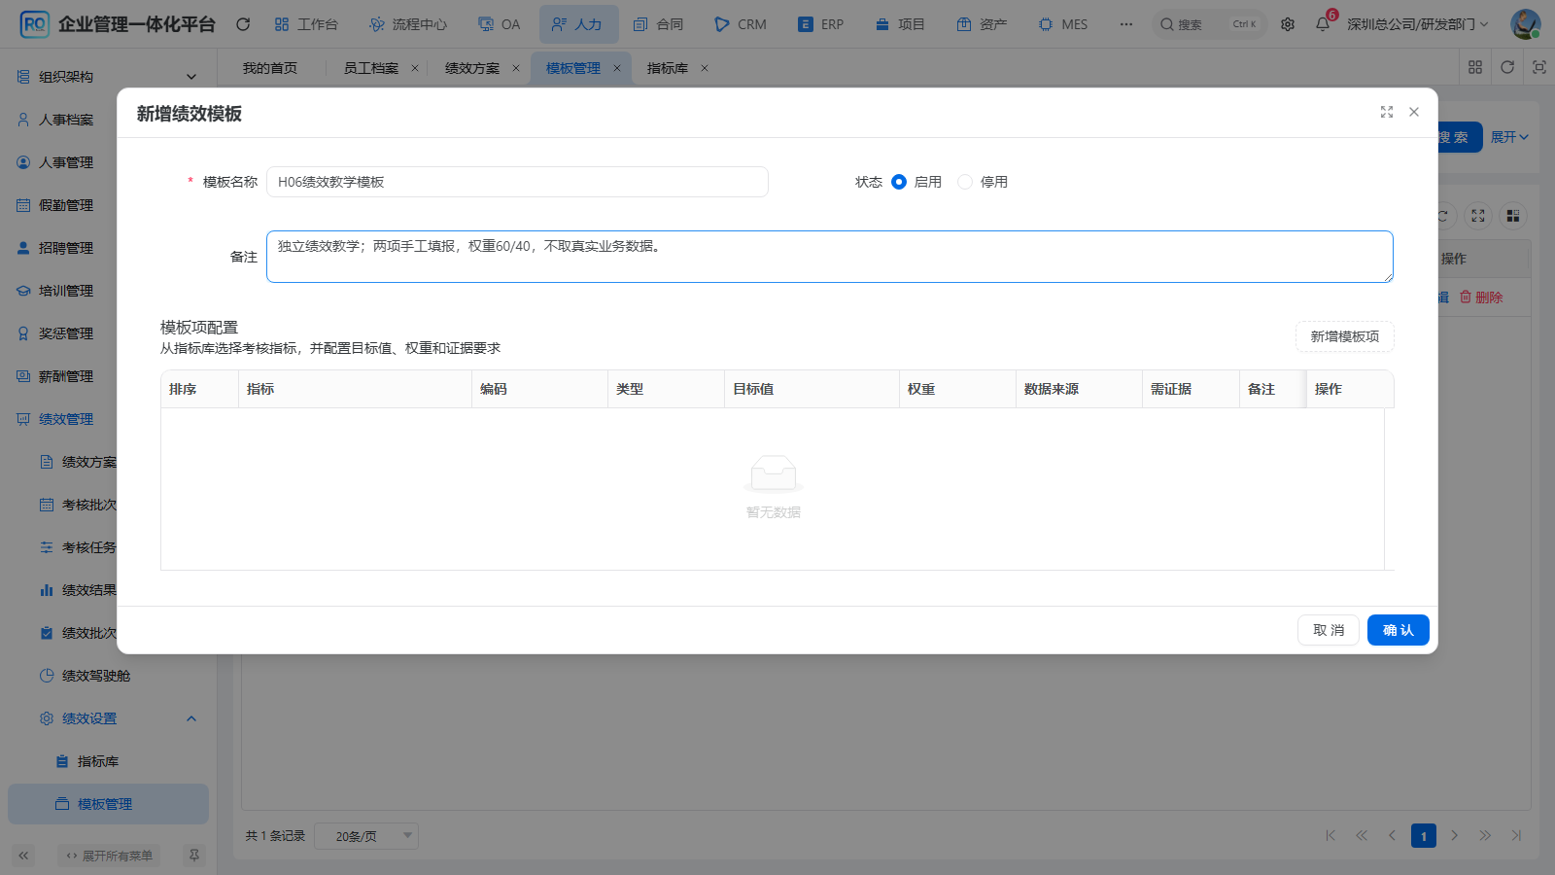The width and height of the screenshot is (1555, 875).
Task: Click the refresh icon beside platform title
Action: [243, 24]
